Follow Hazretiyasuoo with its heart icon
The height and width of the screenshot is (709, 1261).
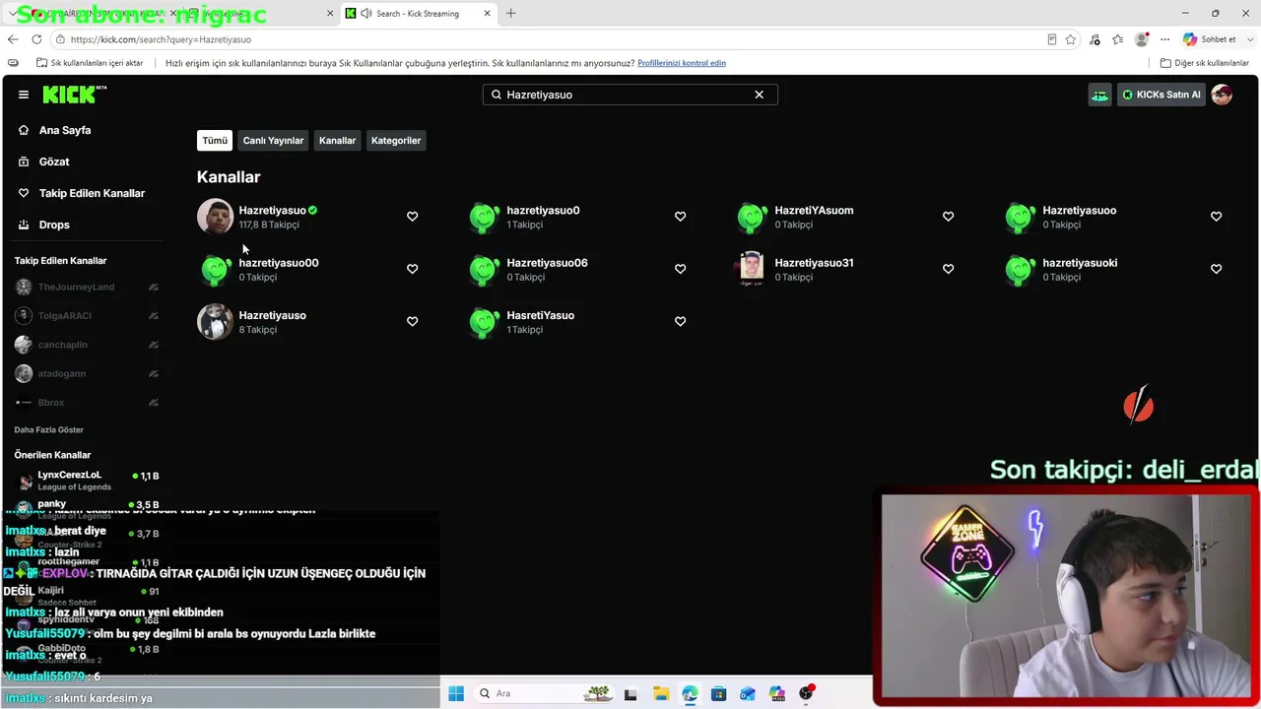(1216, 217)
